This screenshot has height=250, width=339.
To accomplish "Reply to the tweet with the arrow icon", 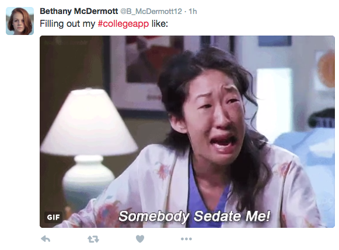I will (x=46, y=239).
